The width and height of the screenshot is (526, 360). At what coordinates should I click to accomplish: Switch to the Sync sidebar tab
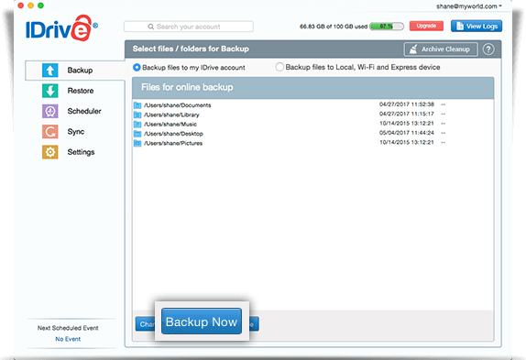coord(75,132)
